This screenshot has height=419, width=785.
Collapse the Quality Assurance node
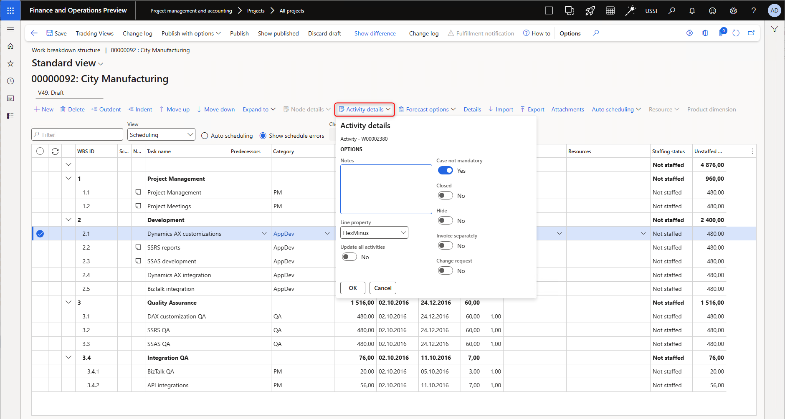(x=68, y=302)
